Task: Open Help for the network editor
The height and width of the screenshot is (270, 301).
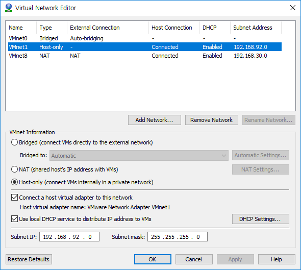Action: click(x=277, y=259)
